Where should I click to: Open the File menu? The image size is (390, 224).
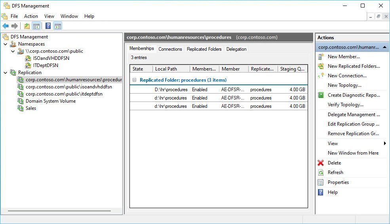click(14, 16)
